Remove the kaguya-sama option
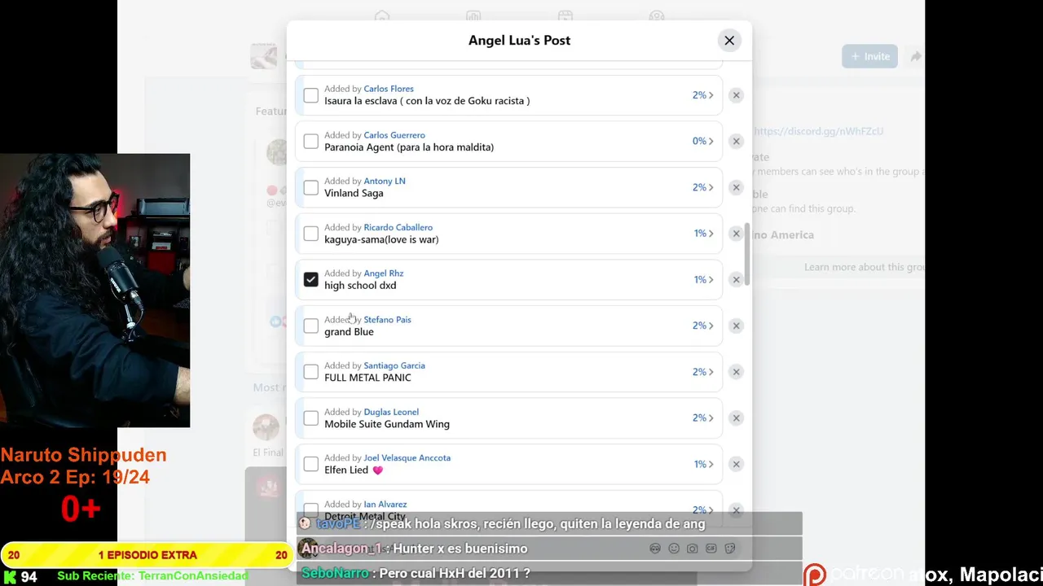The image size is (1043, 586). [736, 234]
